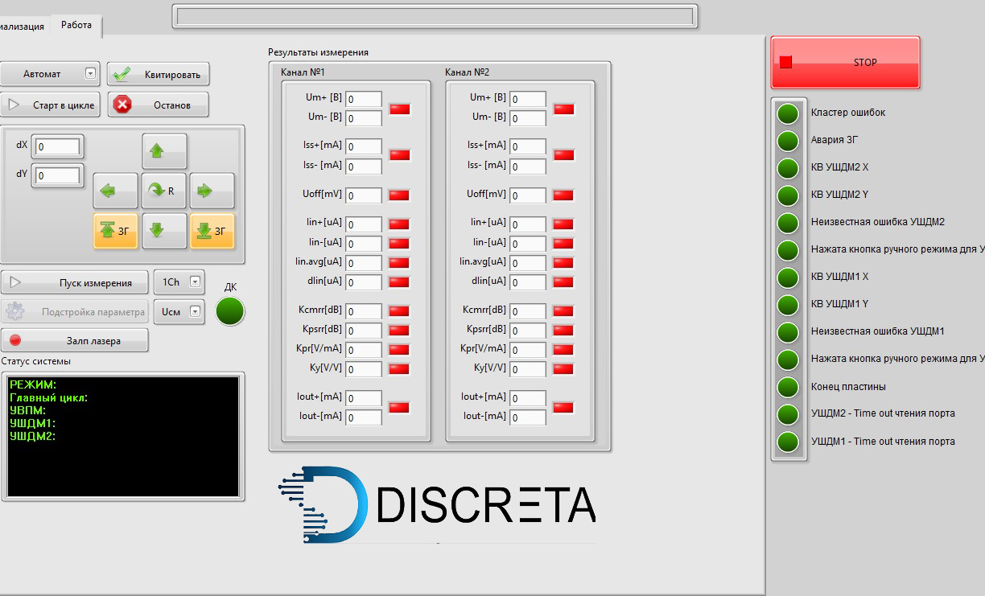985x596 pixels.
Task: Click the down arrow movement button
Action: (164, 231)
